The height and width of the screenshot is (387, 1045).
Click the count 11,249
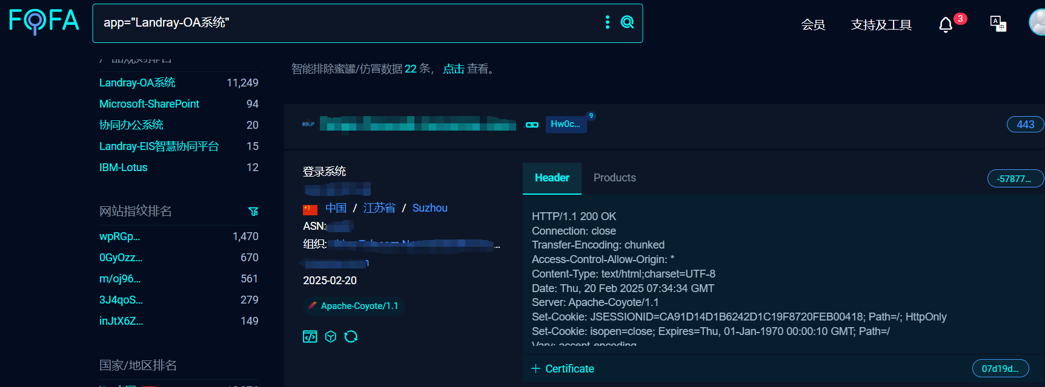[242, 83]
